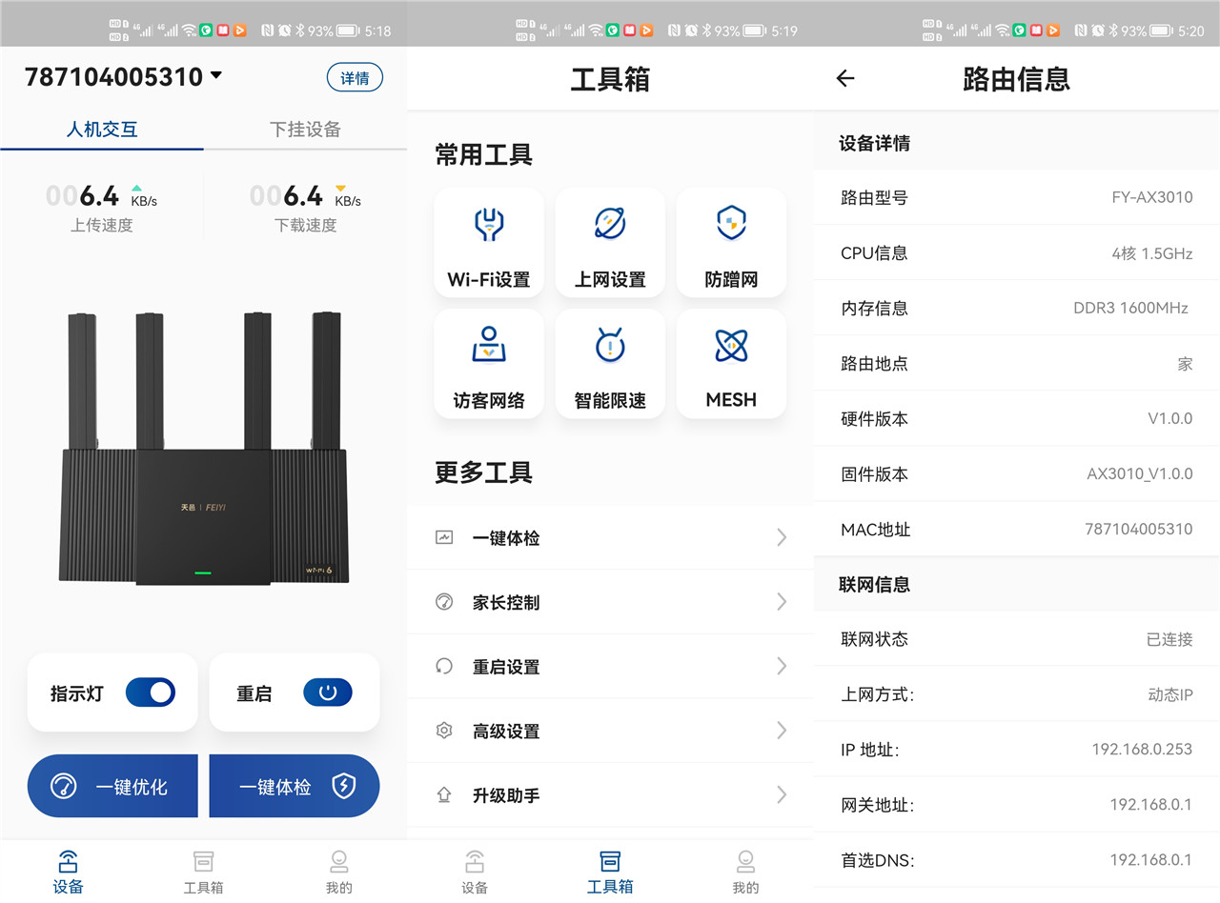This screenshot has width=1220, height=903.
Task: Click the 家长控制 list row icon
Action: coord(443,602)
